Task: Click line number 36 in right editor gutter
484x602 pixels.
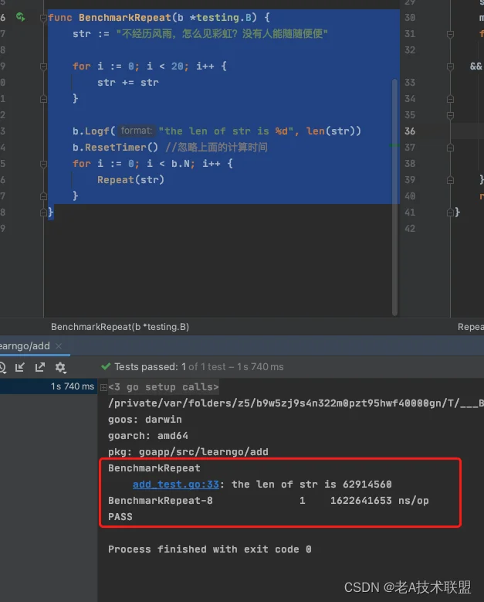Action: point(410,131)
